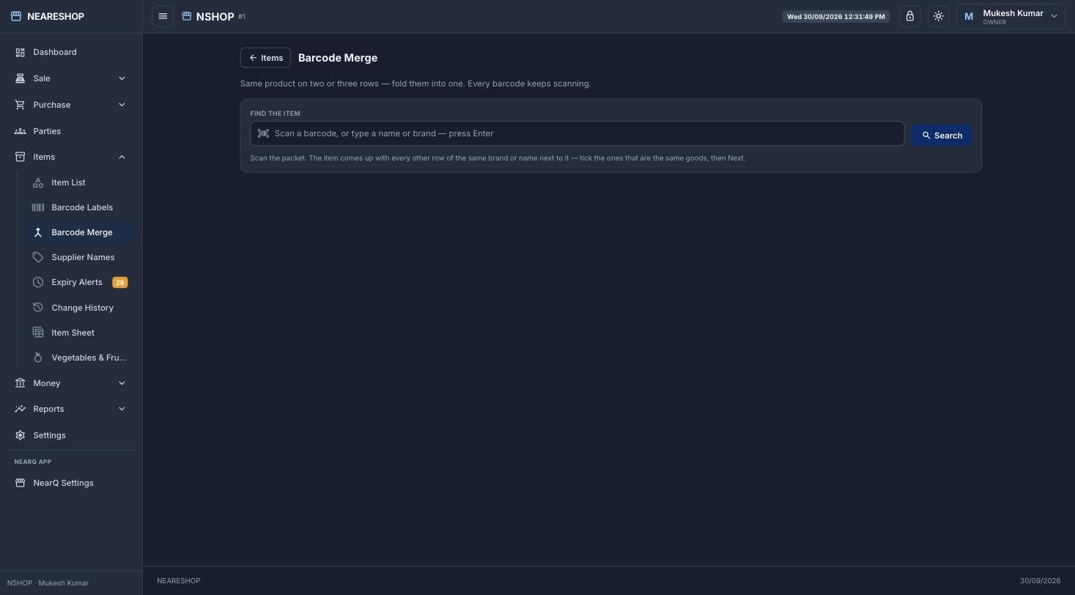Toggle the light theme sun icon

pyautogui.click(x=938, y=16)
